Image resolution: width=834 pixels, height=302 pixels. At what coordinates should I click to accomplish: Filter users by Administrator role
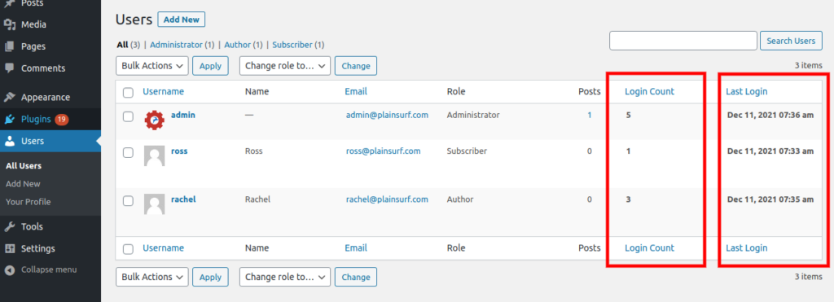click(x=176, y=46)
